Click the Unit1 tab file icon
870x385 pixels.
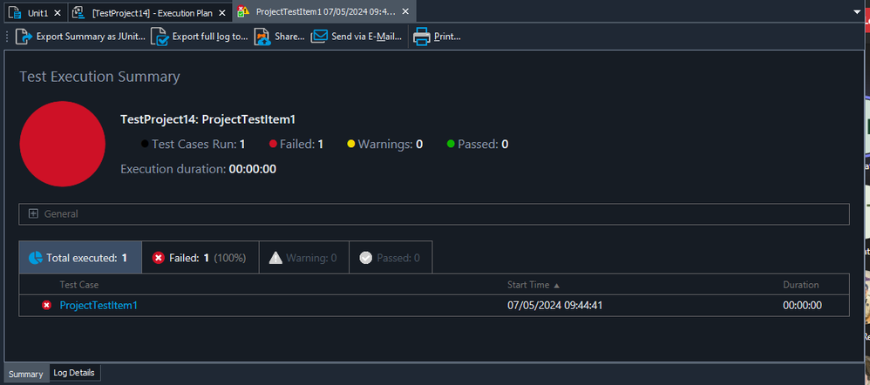point(15,11)
